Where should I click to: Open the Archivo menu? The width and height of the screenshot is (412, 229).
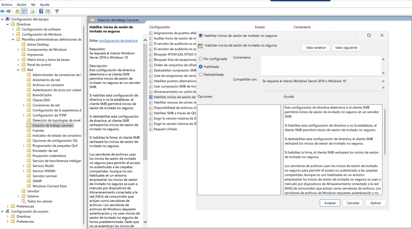(7, 4)
